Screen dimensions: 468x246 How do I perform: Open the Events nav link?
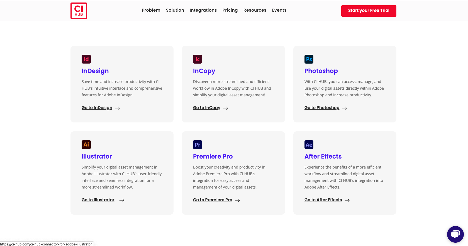click(x=279, y=10)
